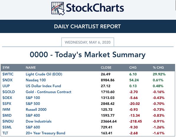Open the S&P 500 name link
Screen dimensions: 176x137
[33, 104]
